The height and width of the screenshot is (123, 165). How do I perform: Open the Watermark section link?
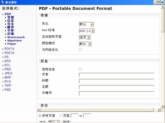[16, 37]
